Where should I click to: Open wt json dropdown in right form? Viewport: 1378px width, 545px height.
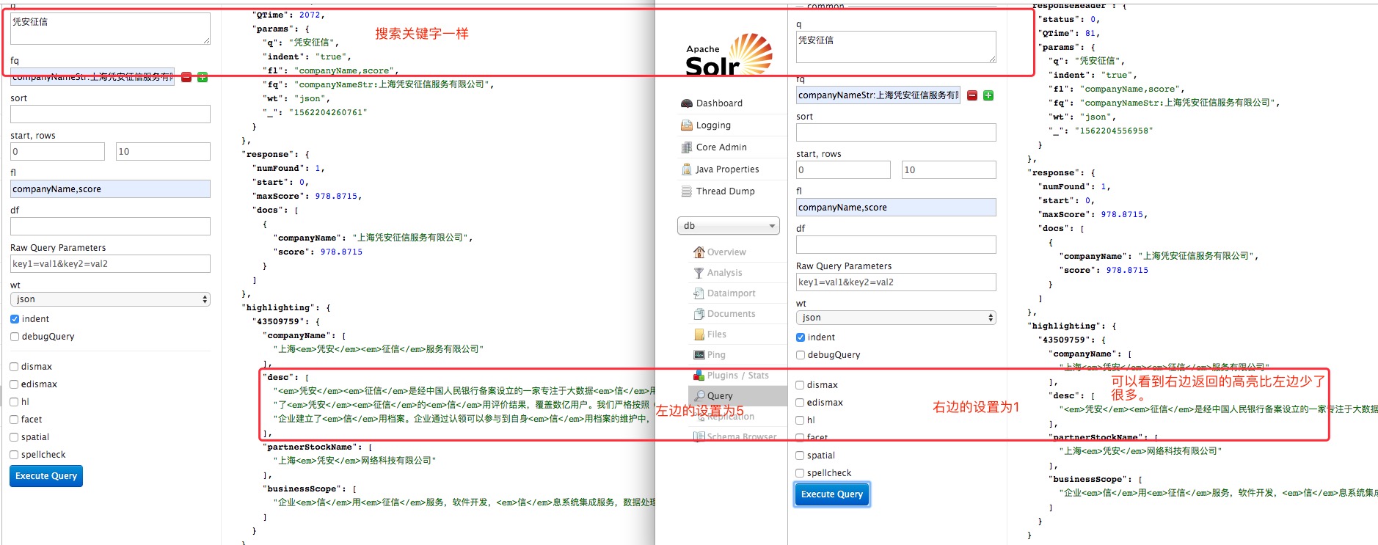[896, 318]
